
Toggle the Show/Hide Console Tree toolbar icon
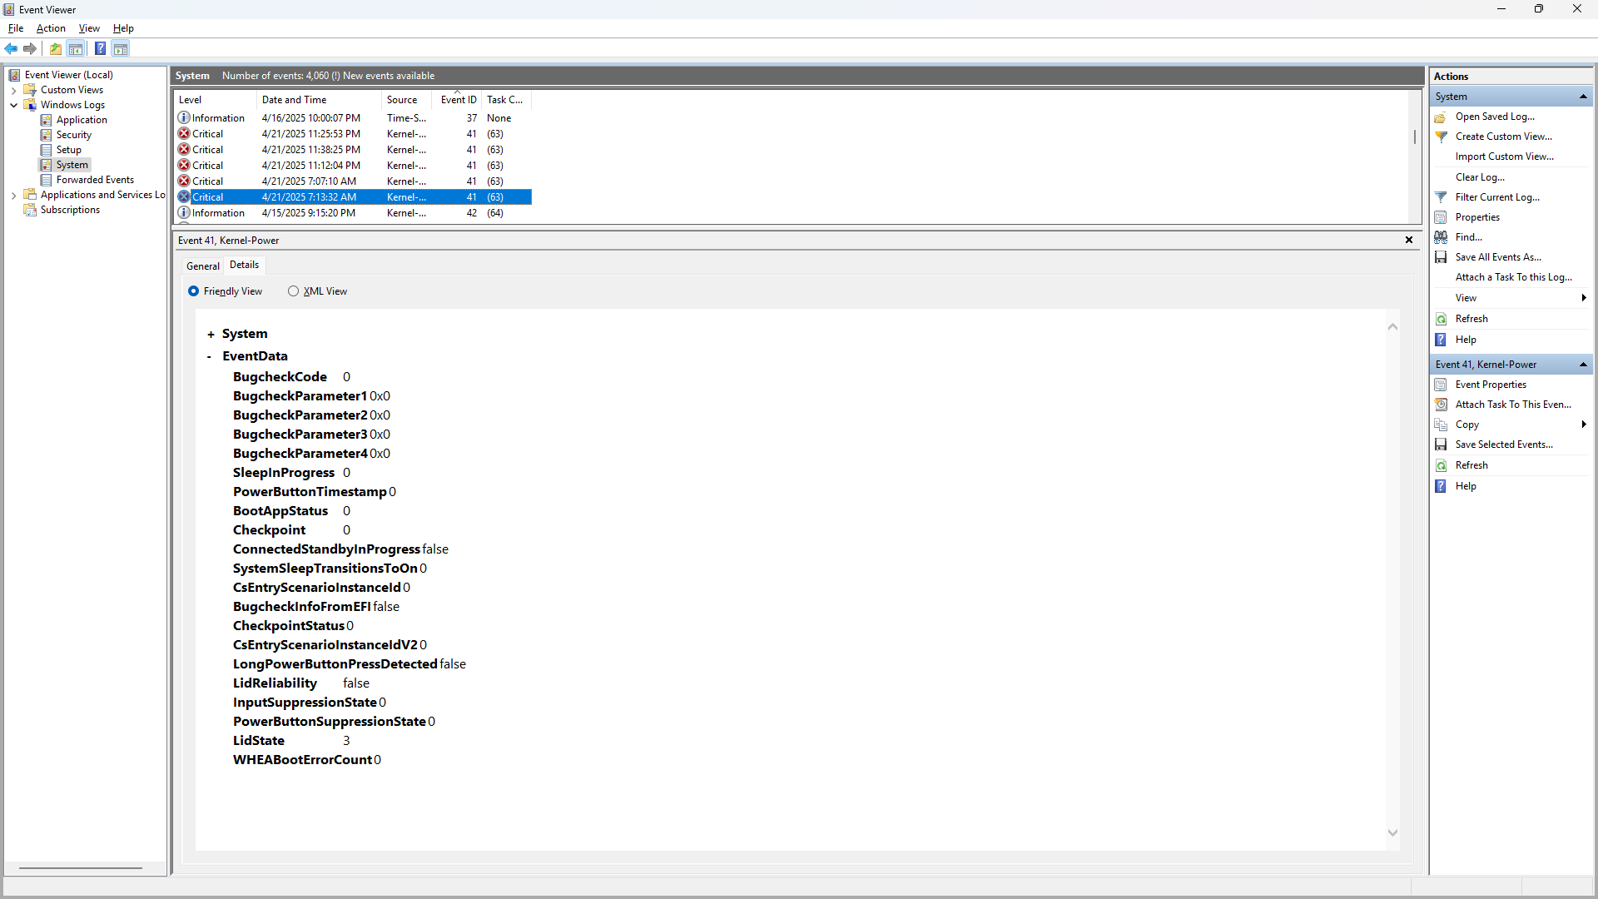(x=76, y=49)
